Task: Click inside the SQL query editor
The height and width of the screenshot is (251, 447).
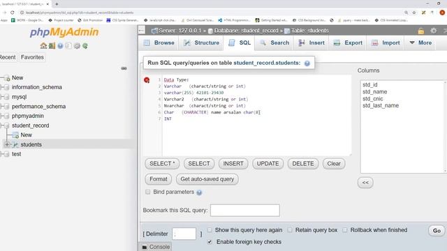Action: tap(256, 115)
